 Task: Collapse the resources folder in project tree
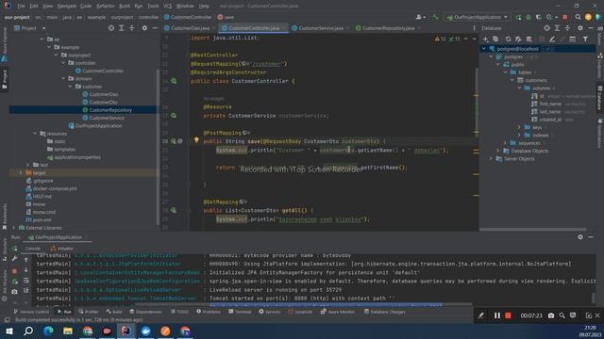tap(35, 134)
